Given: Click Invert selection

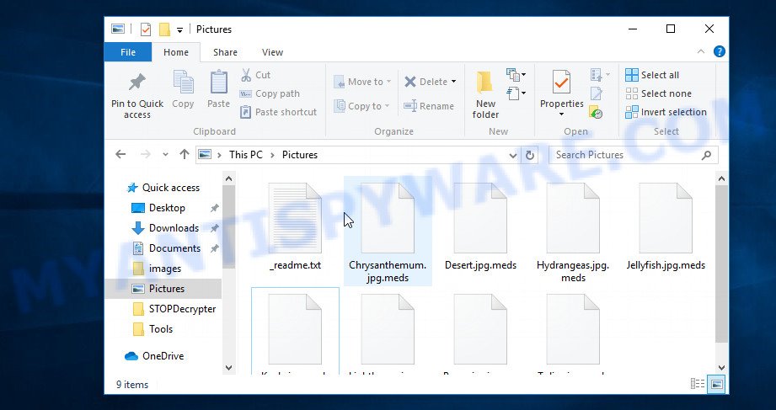Looking at the screenshot, I should [x=666, y=112].
